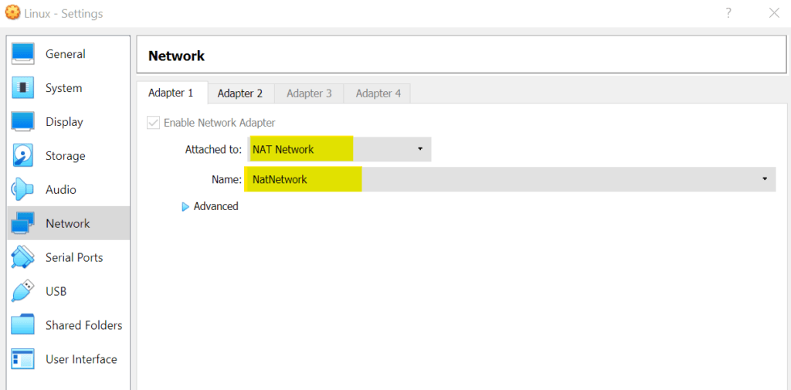This screenshot has width=791, height=390.
Task: Switch to the Adapter 2 tab
Action: pos(240,93)
